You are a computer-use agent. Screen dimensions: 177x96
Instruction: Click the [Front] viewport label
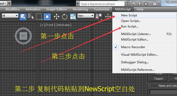(50, 25)
